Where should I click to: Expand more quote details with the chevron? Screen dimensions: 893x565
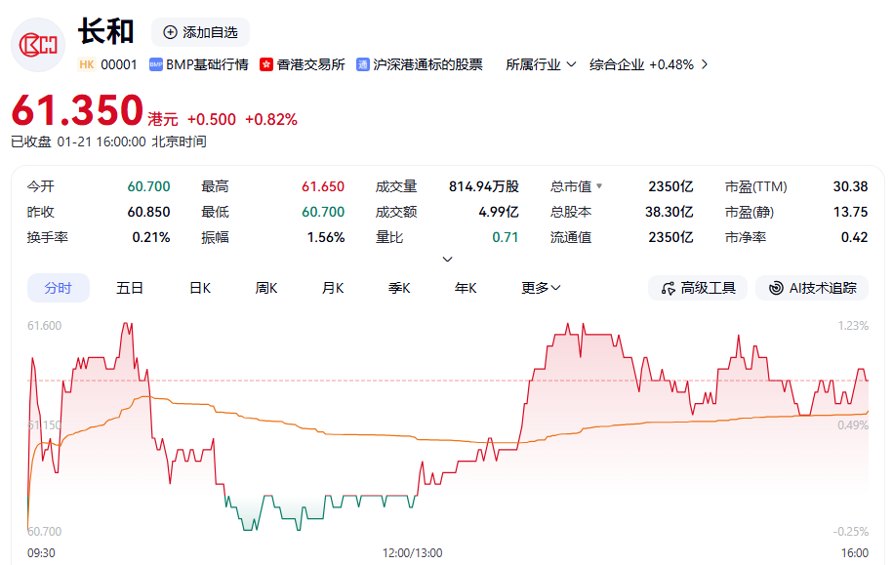pos(448,260)
